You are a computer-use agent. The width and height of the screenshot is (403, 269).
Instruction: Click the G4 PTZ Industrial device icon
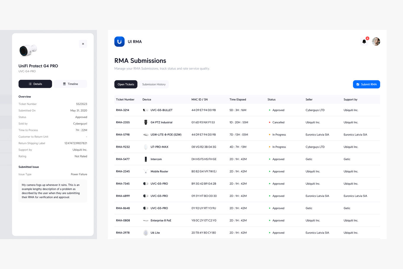145,122
